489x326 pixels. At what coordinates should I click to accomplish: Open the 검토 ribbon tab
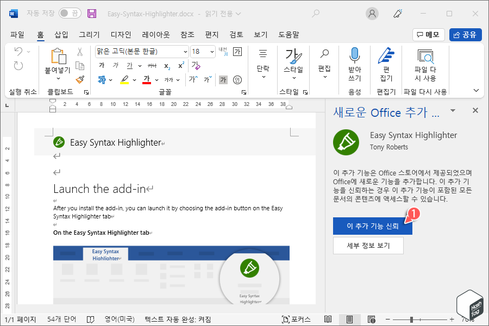point(235,34)
